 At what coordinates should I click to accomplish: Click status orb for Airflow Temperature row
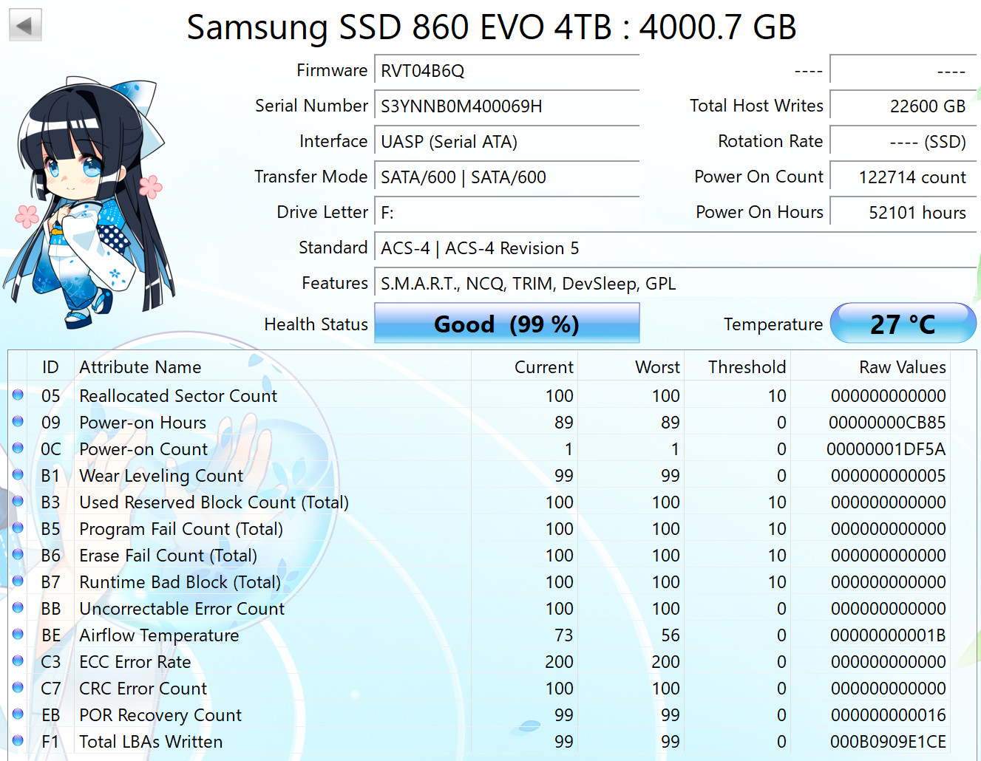click(x=18, y=635)
